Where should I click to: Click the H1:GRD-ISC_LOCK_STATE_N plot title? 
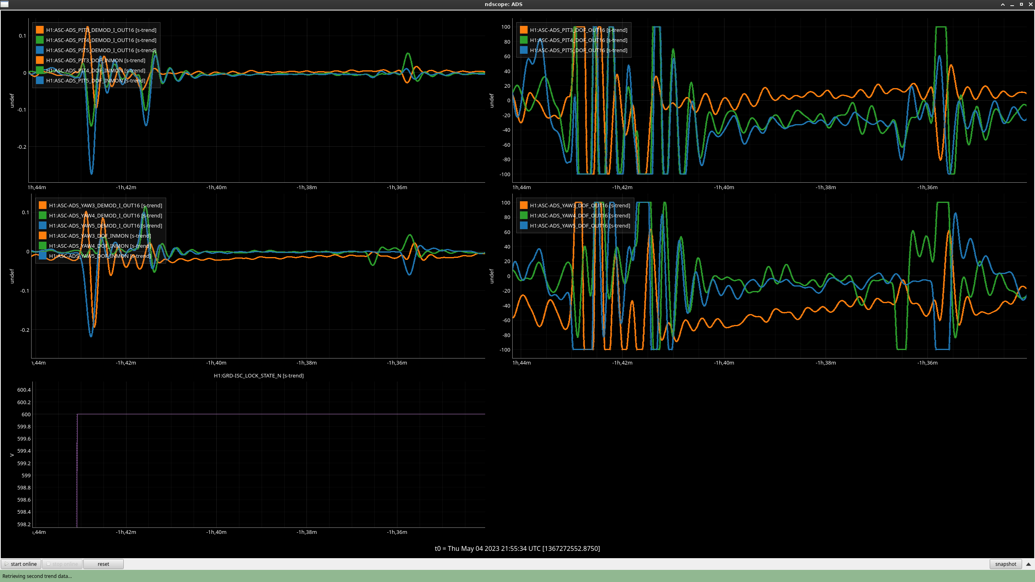[x=258, y=375]
